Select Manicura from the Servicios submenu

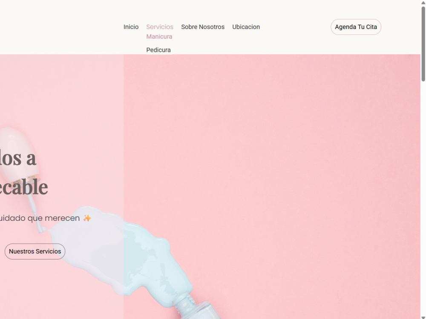coord(159,36)
